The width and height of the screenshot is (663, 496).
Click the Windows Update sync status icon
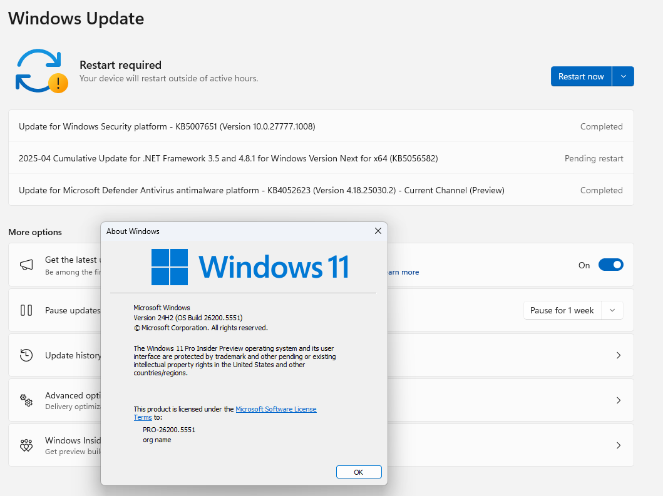point(41,71)
